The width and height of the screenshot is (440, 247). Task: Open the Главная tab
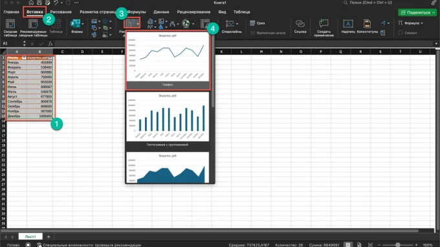pos(11,12)
